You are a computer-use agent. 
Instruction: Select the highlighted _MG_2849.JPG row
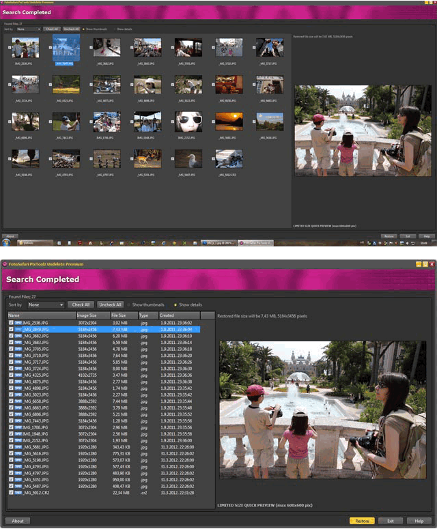pos(104,329)
